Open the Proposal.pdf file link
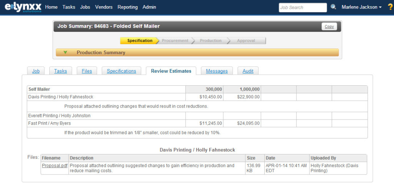Viewport: 394px width, 183px height. click(x=54, y=166)
